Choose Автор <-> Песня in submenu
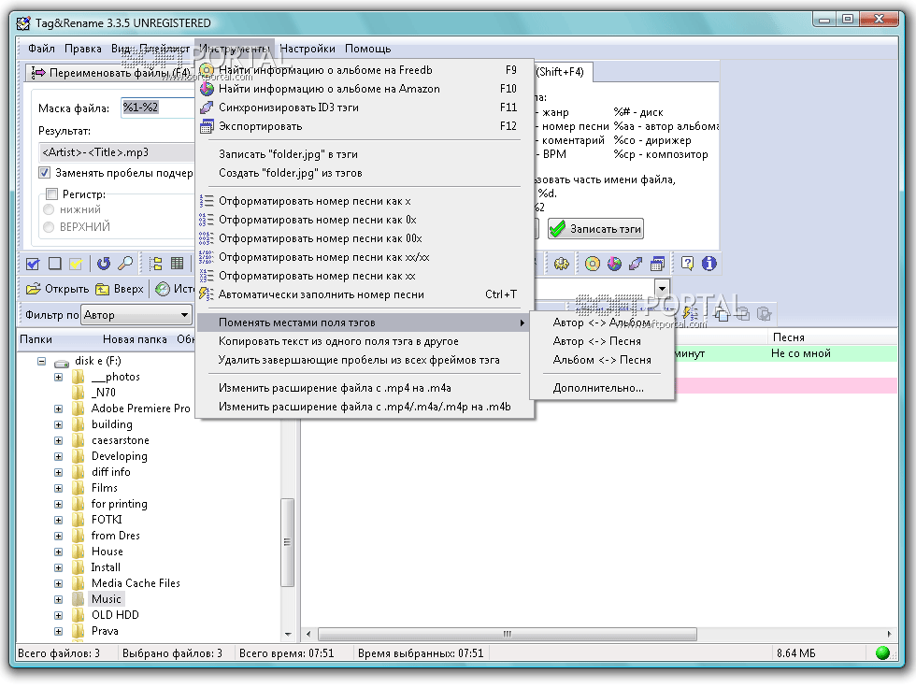This screenshot has width=916, height=688. pyautogui.click(x=602, y=341)
